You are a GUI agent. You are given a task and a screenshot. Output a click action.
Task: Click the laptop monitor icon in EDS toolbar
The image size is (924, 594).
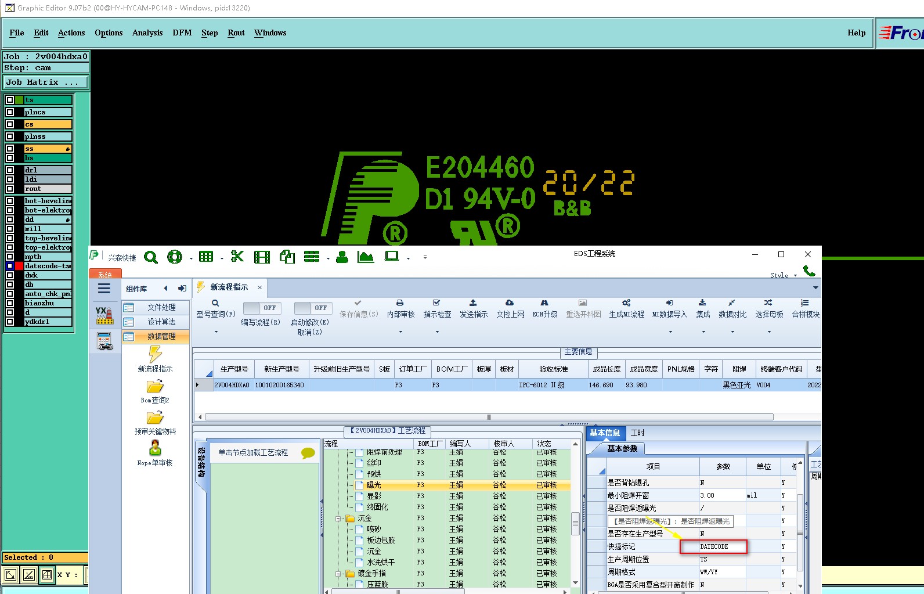click(x=392, y=256)
